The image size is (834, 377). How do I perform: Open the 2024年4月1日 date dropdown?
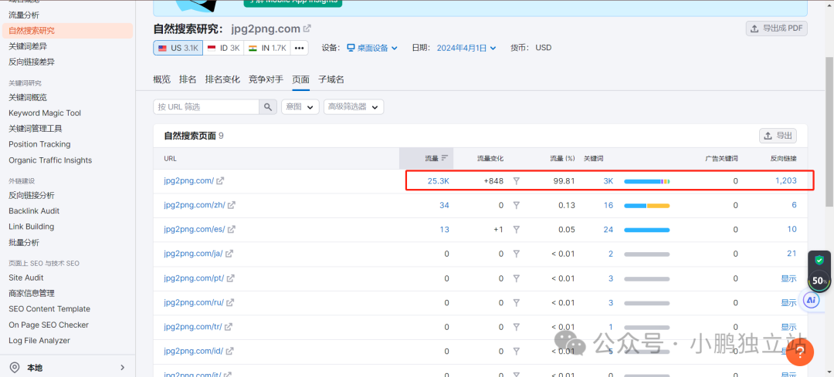[x=466, y=48]
